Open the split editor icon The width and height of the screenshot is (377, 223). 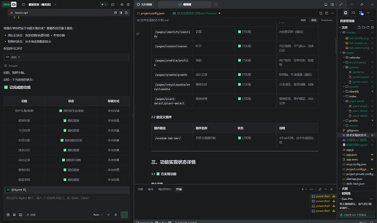[327, 13]
